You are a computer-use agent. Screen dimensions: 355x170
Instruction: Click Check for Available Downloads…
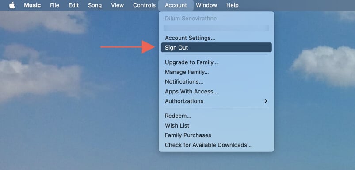coord(216,145)
